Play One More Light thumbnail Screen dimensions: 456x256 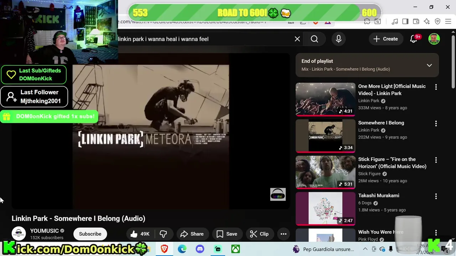pyautogui.click(x=325, y=99)
